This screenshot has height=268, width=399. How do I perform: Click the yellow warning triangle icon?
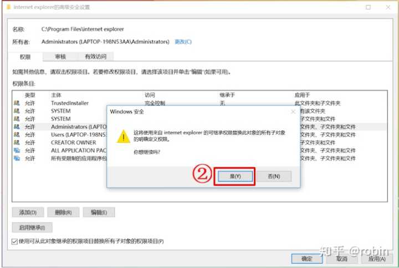tap(124, 137)
